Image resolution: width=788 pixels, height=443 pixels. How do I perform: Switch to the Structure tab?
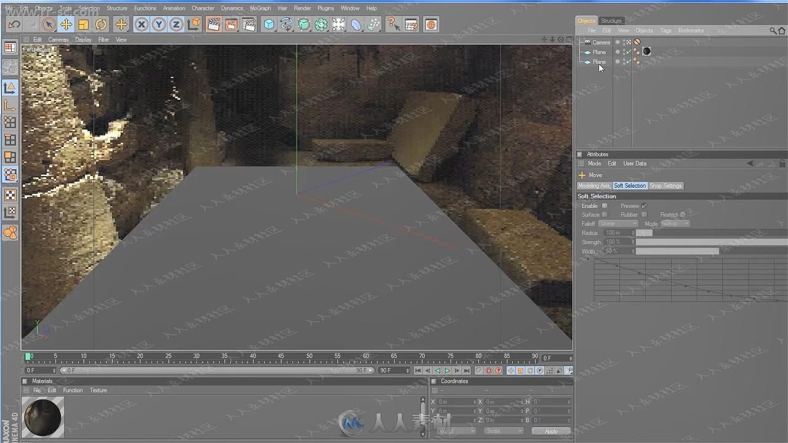pyautogui.click(x=611, y=21)
